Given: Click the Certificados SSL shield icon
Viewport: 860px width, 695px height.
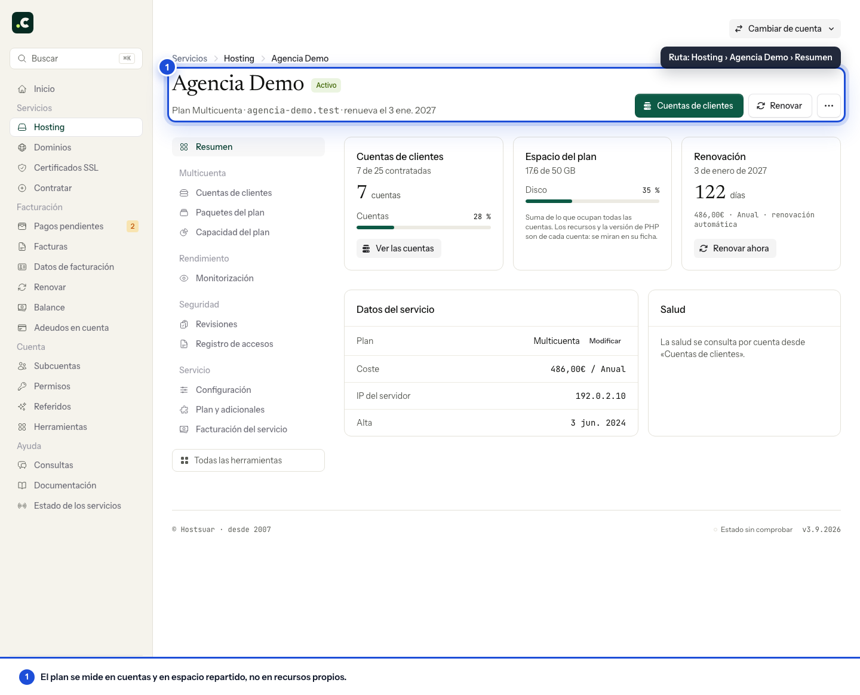Looking at the screenshot, I should point(22,168).
